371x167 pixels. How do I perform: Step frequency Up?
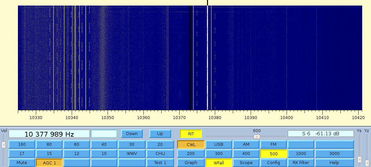[160, 134]
